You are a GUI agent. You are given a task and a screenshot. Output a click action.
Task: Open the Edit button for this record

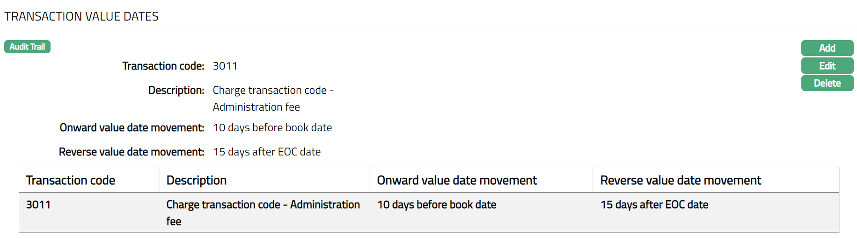827,66
